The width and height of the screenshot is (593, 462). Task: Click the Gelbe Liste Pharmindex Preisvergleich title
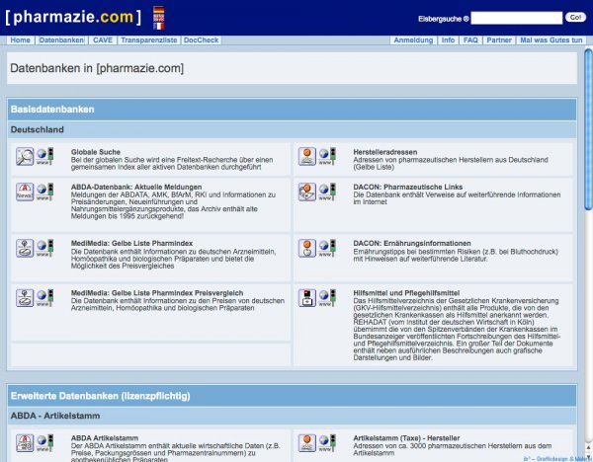[157, 293]
